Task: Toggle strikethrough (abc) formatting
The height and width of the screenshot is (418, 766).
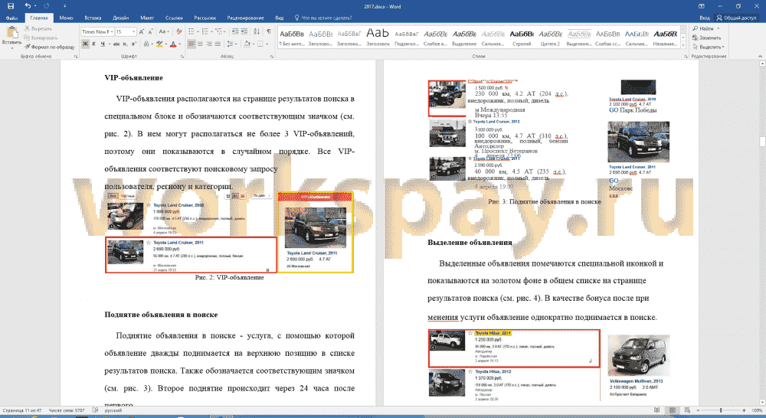Action: [116, 44]
